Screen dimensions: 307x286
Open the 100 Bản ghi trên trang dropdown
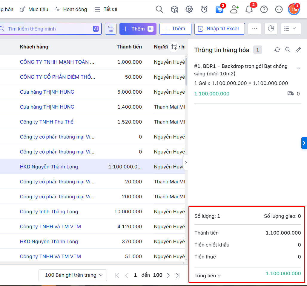[x=73, y=275]
